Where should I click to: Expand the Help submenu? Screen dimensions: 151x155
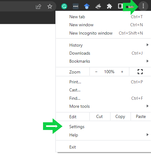[x=103, y=135]
